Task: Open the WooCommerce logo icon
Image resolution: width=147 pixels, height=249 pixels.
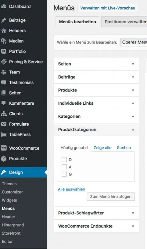Action: pyautogui.click(x=4, y=148)
